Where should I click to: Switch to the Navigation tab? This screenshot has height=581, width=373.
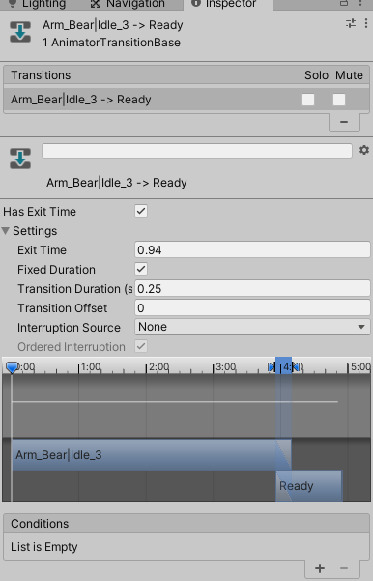(128, 4)
